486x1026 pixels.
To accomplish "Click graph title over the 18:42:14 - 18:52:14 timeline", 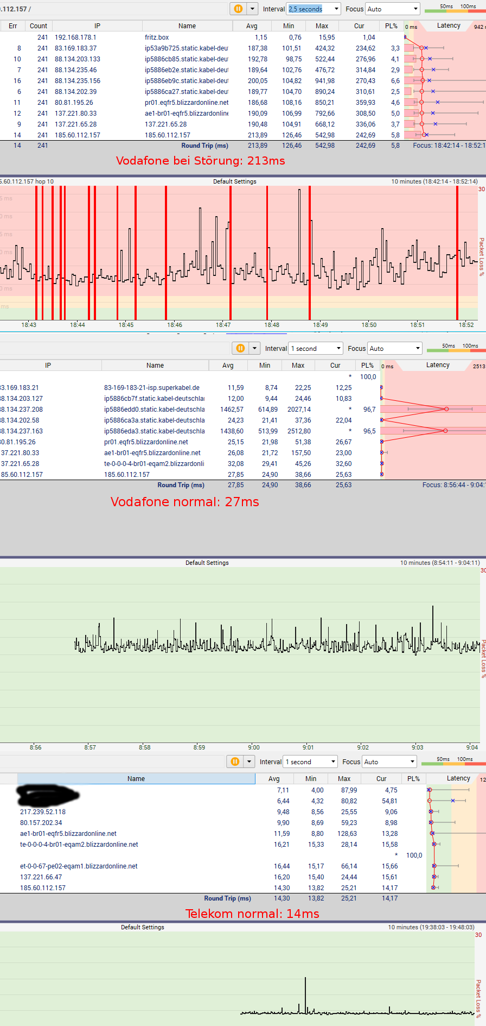I will pos(235,181).
